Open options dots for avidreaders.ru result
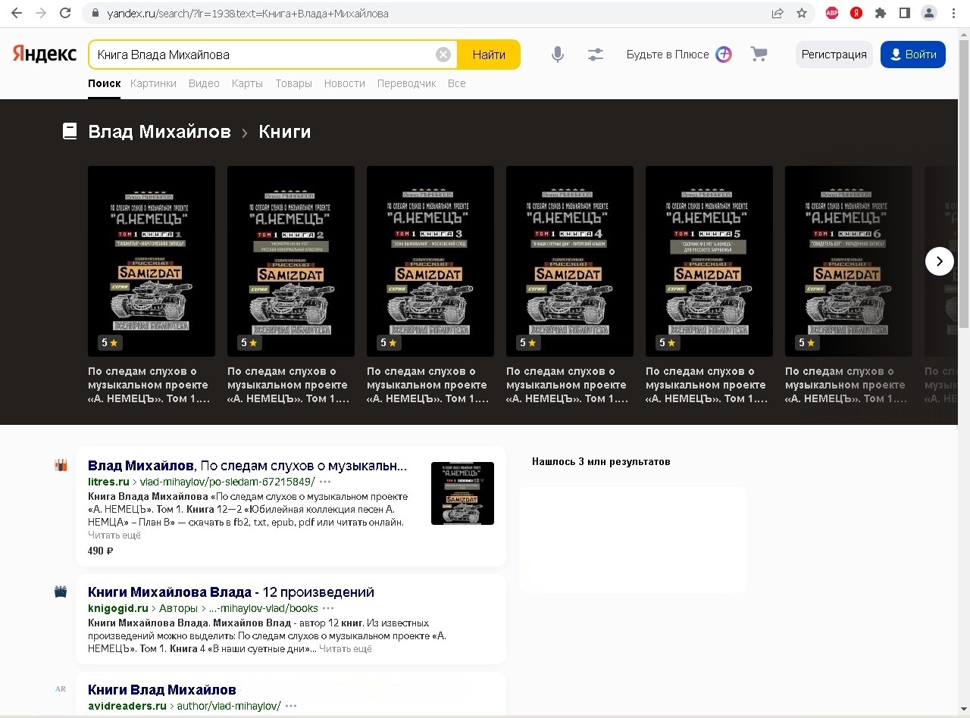Image resolution: width=970 pixels, height=718 pixels. [x=291, y=706]
